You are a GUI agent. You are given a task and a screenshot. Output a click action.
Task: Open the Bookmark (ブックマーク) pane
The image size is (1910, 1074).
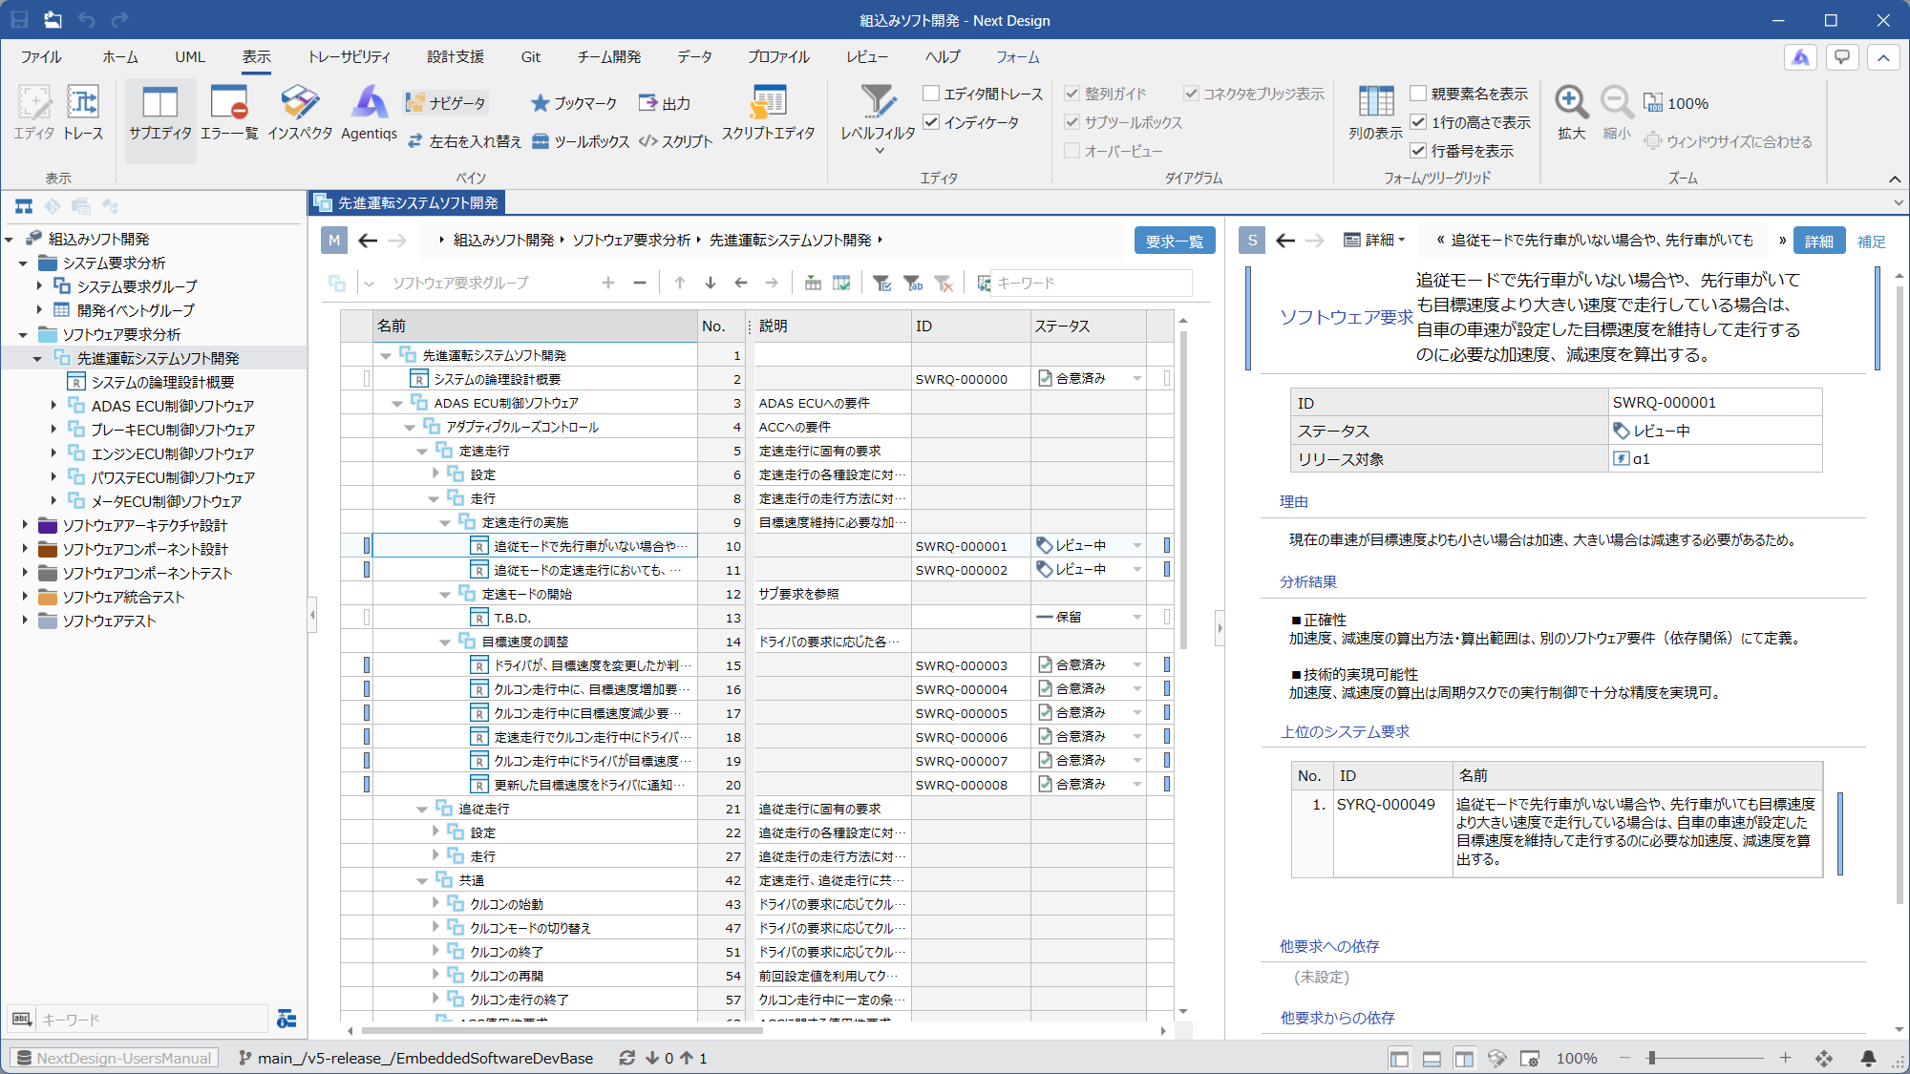573,103
